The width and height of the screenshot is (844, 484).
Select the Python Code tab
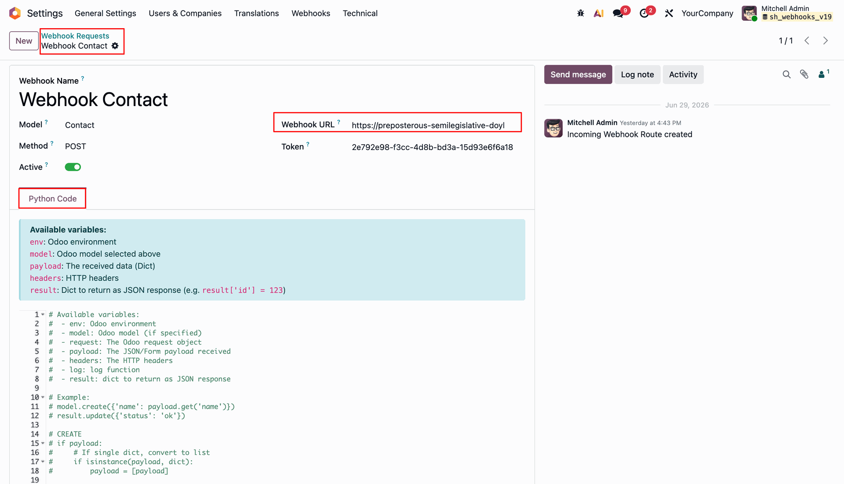click(53, 198)
